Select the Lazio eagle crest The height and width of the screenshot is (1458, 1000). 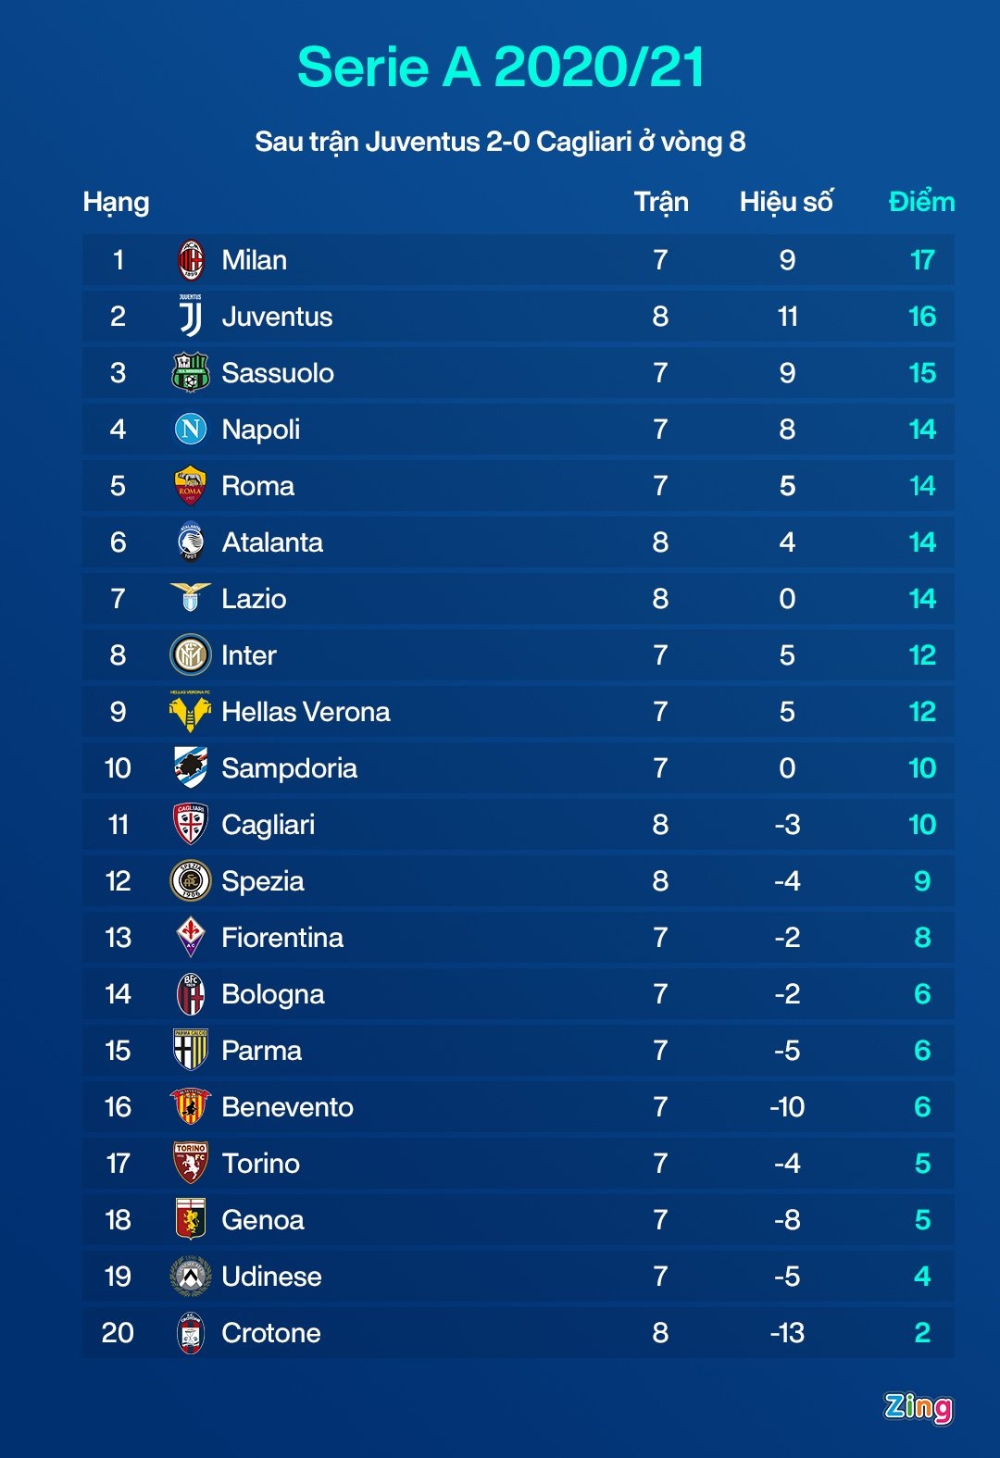(191, 598)
